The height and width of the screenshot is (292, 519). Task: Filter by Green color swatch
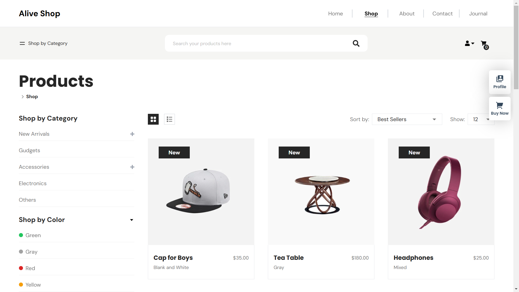(x=21, y=235)
